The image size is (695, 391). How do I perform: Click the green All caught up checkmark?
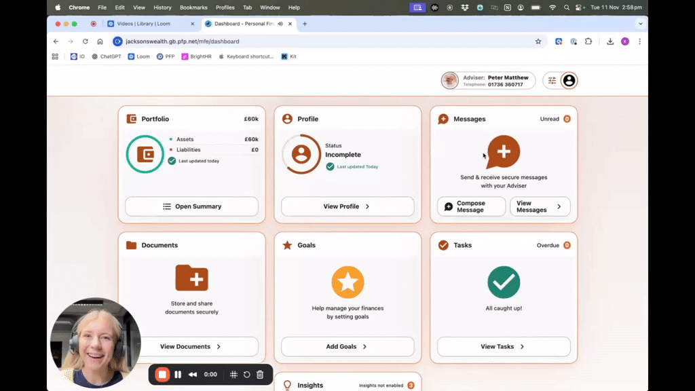pos(504,282)
